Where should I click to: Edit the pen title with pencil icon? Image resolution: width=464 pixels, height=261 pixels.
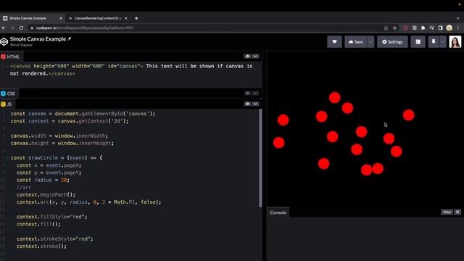(x=70, y=38)
